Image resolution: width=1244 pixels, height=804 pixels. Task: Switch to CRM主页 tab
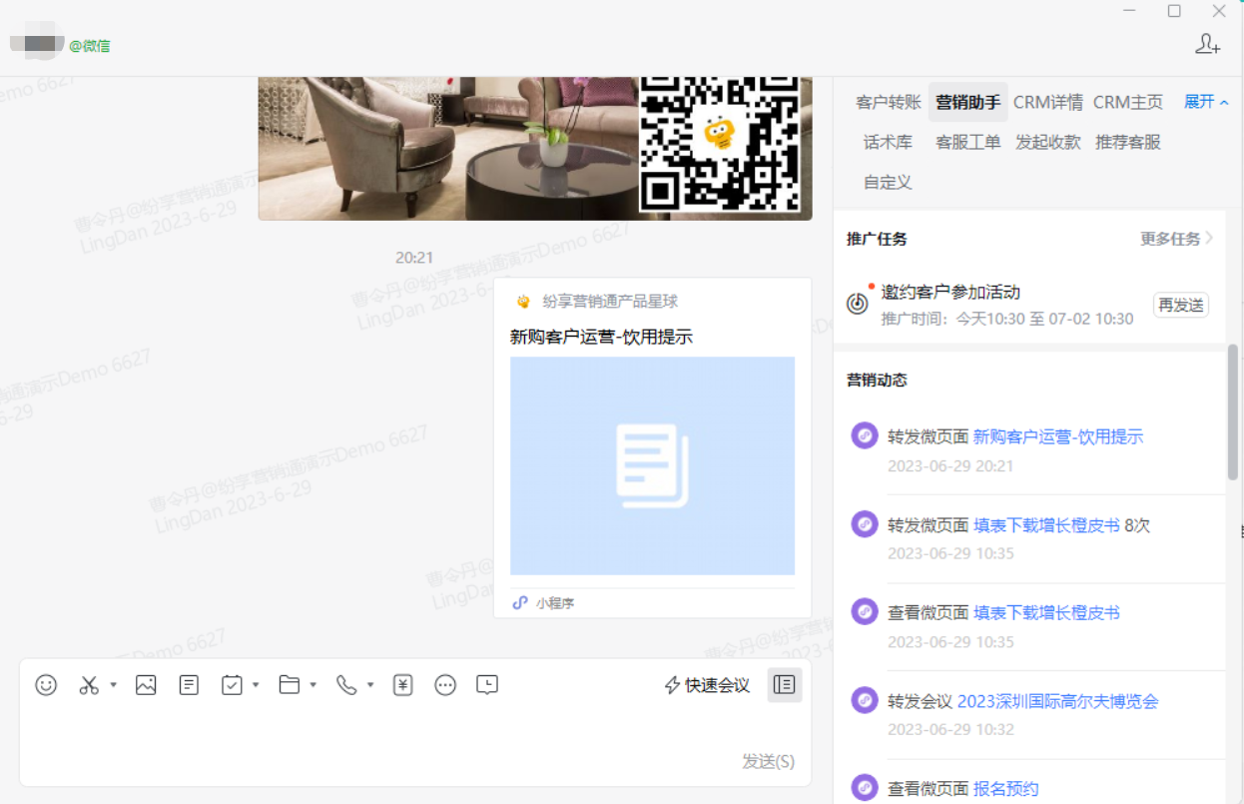click(x=1128, y=102)
